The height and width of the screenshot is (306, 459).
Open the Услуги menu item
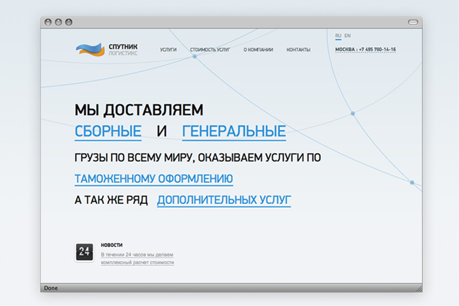click(168, 50)
